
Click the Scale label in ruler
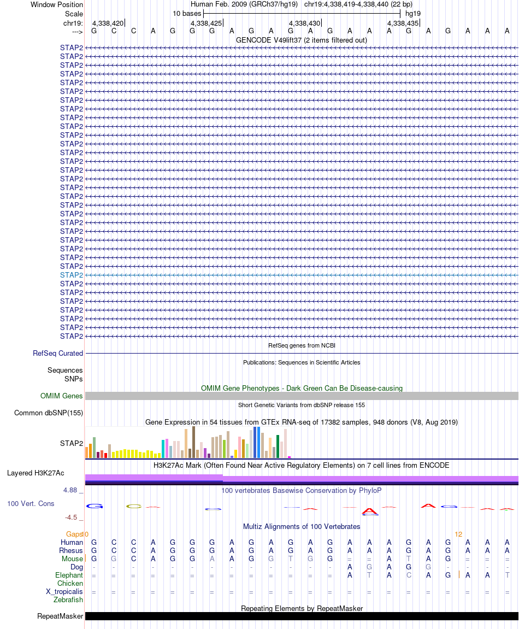[74, 14]
